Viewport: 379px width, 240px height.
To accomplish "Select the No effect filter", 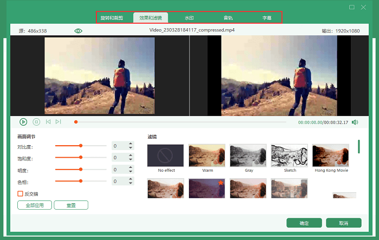I will (x=166, y=155).
